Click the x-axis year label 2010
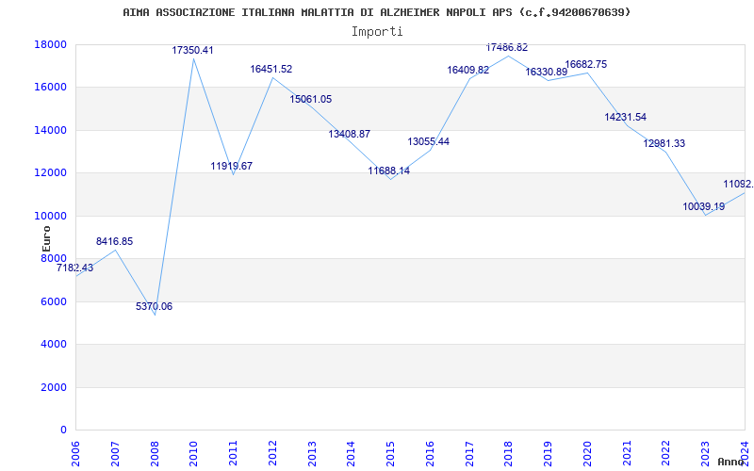Screen dimensions: 754x471 point(194,454)
